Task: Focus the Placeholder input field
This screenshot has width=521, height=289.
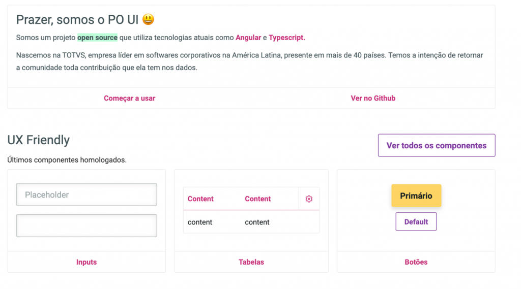Action: click(86, 195)
